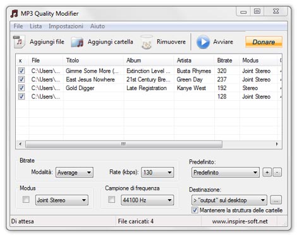Image resolution: width=297 pixels, height=235 pixels.
Task: Sort by the Titolo column header
Action: point(93,60)
